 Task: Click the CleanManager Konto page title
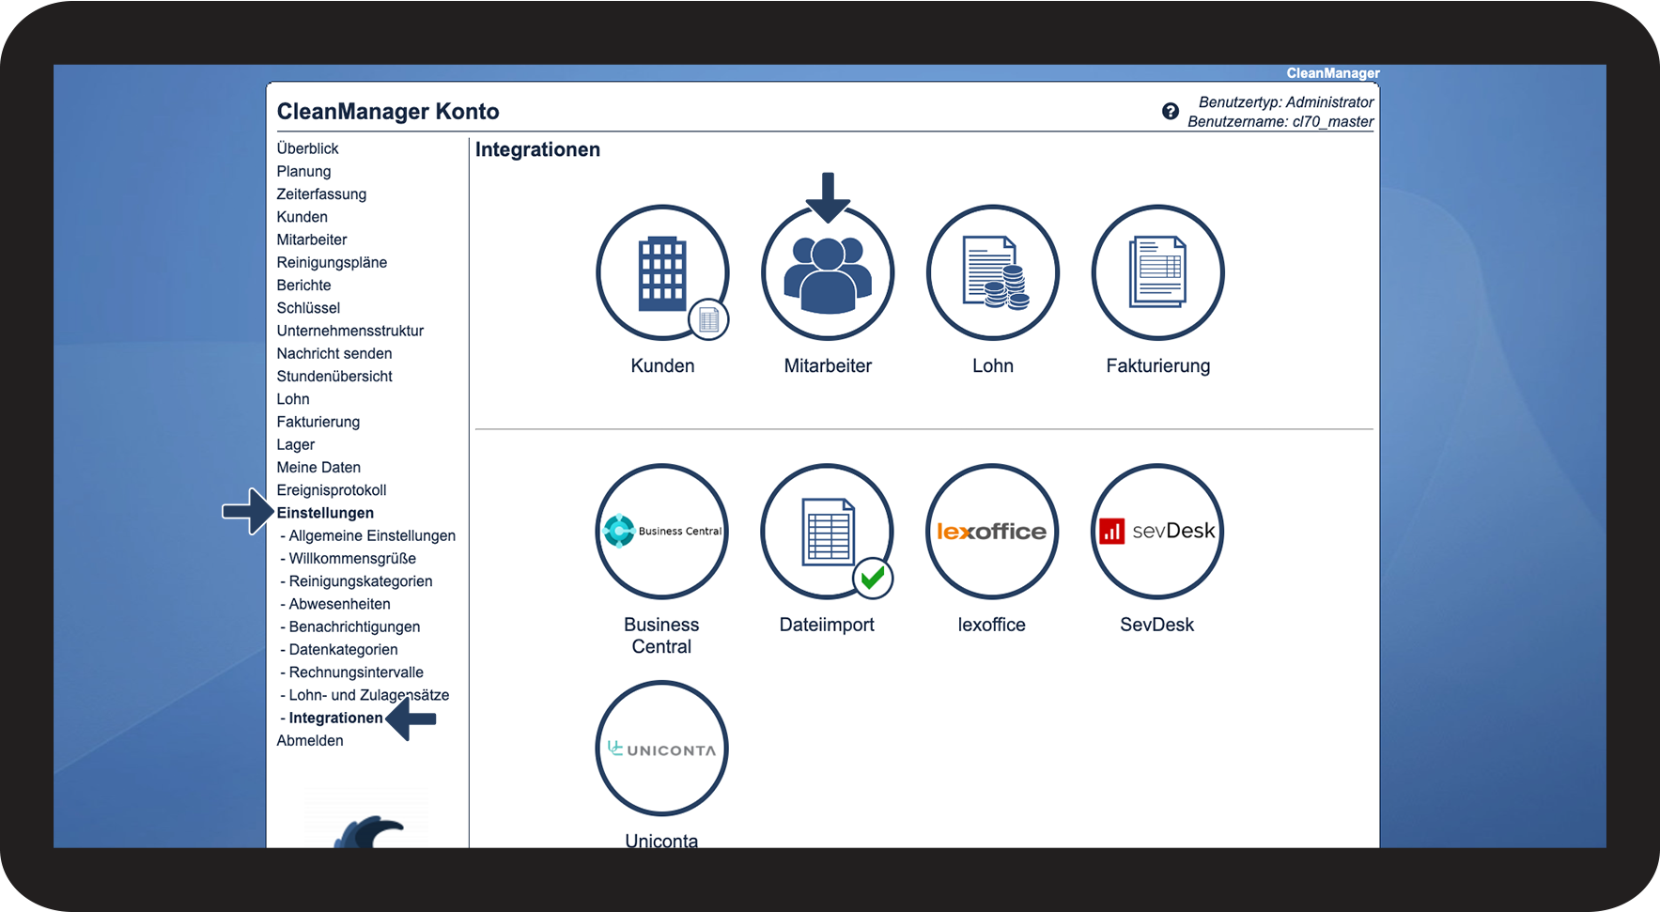coord(388,112)
